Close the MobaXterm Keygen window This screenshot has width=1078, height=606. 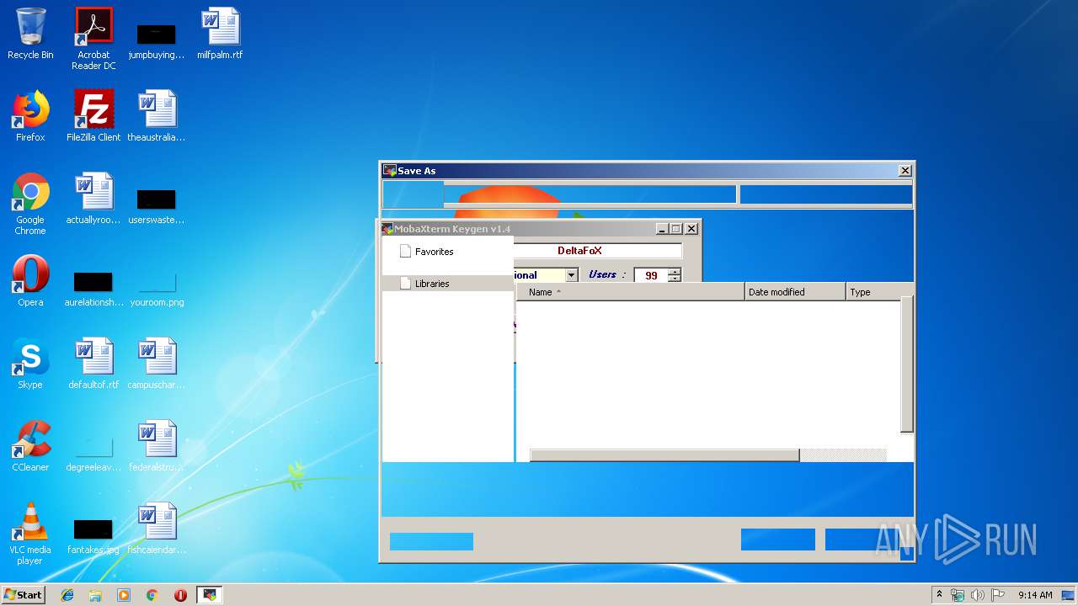coord(691,229)
